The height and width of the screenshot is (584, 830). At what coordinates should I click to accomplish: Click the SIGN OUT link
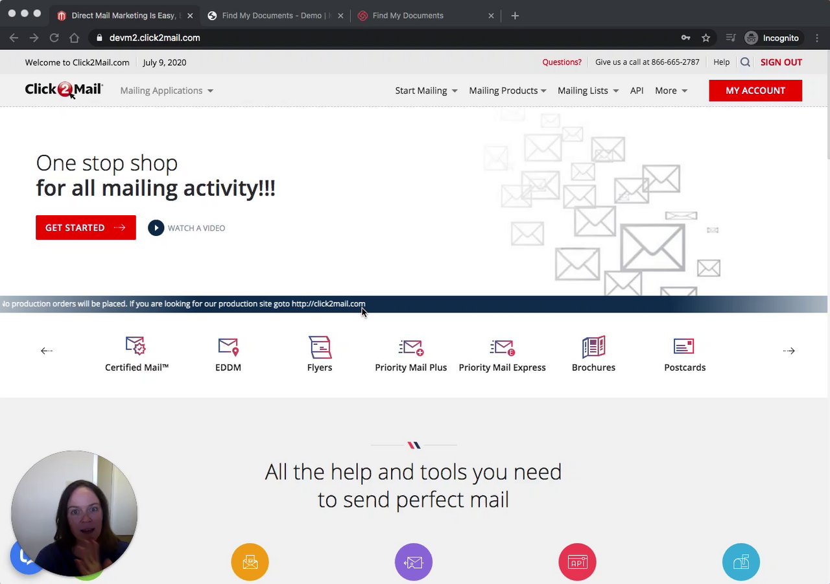[781, 62]
